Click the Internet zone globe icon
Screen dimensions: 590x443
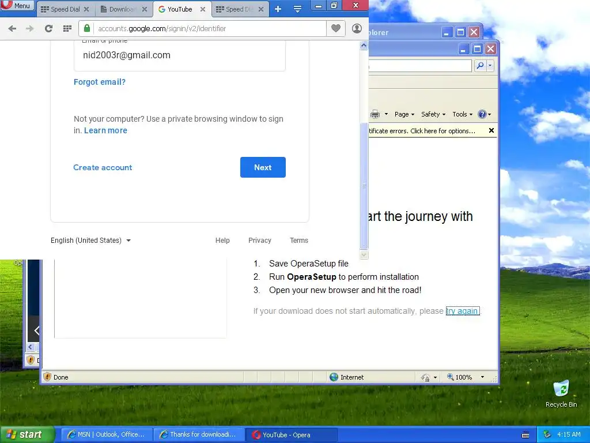(x=334, y=377)
